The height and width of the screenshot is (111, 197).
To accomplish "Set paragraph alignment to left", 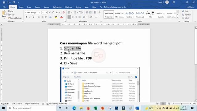I will point(69,17).
